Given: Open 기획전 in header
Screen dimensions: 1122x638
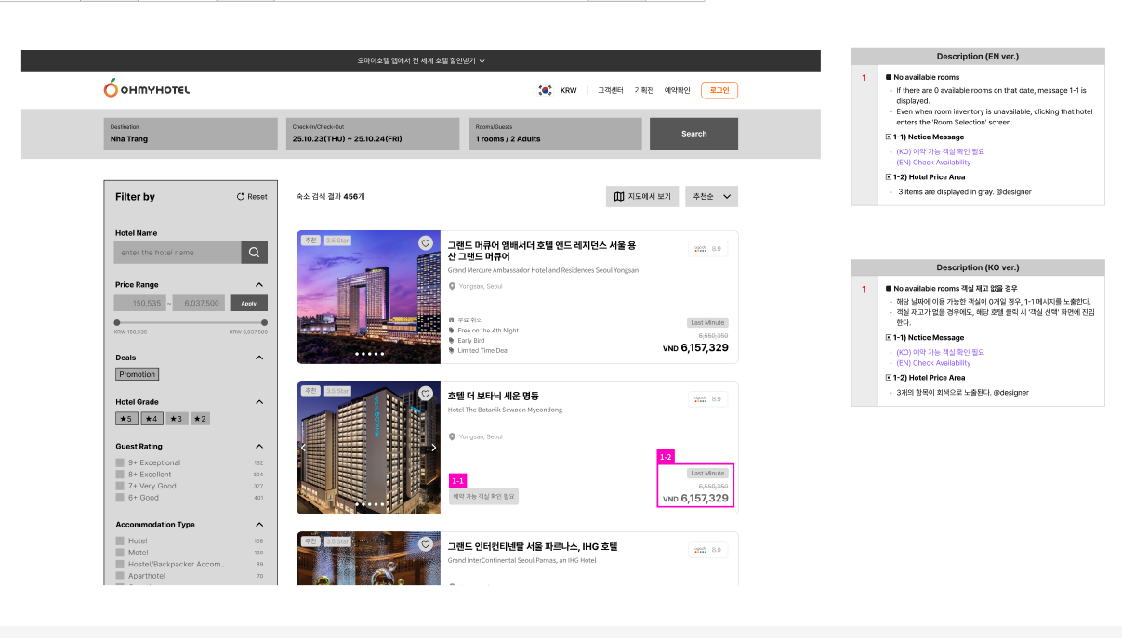Looking at the screenshot, I should [644, 91].
